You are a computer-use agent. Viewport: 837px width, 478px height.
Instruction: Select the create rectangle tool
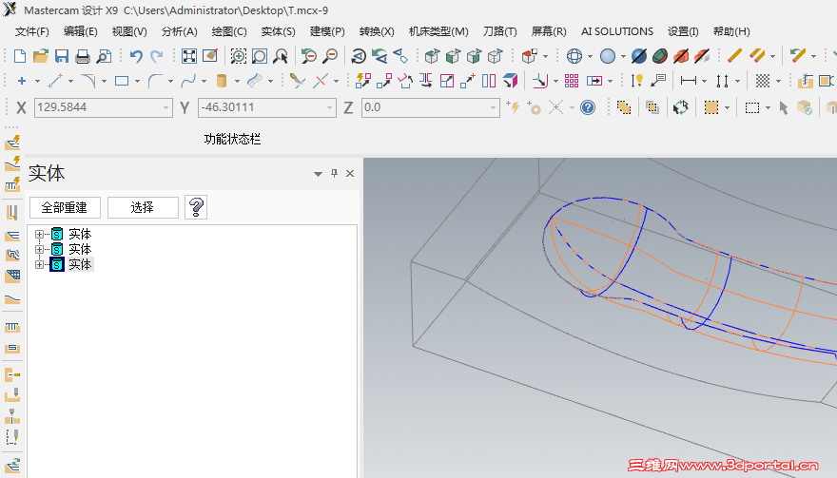point(122,81)
